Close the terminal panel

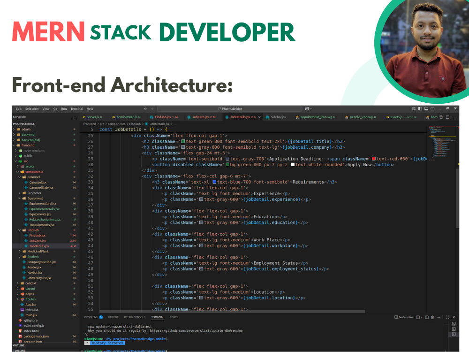pos(454,317)
